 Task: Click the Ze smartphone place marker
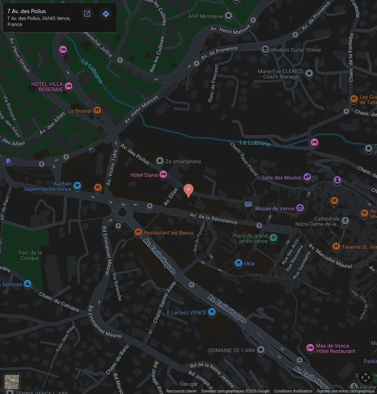(160, 161)
